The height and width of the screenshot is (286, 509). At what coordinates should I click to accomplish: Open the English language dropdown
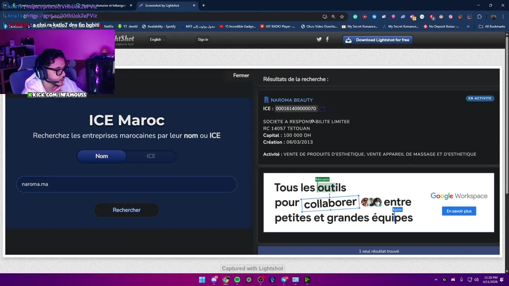157,40
